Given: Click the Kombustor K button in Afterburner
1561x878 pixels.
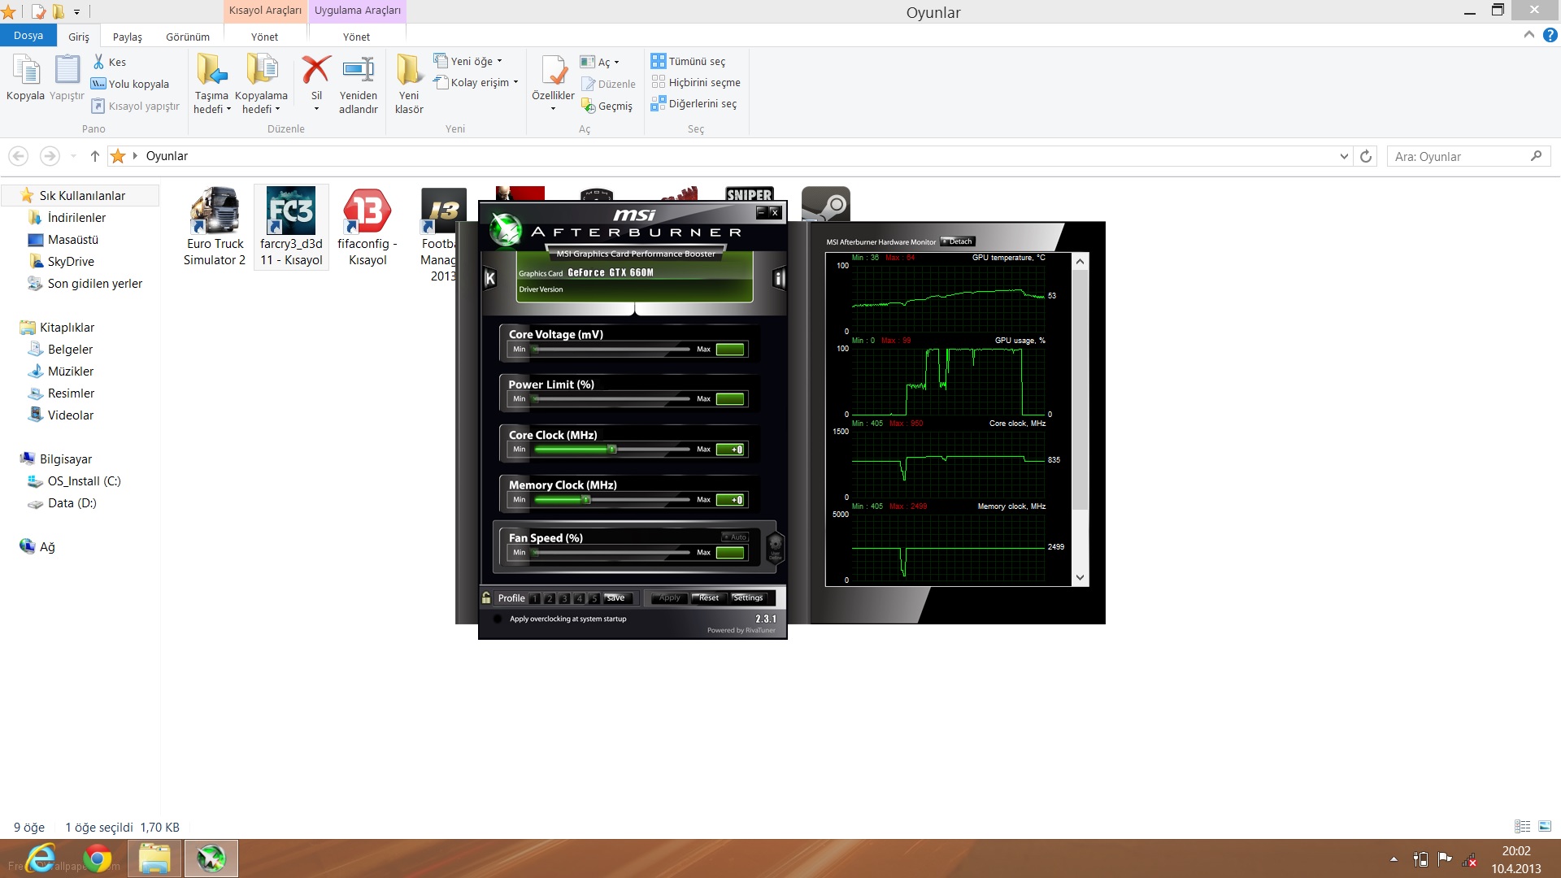Looking at the screenshot, I should tap(490, 278).
